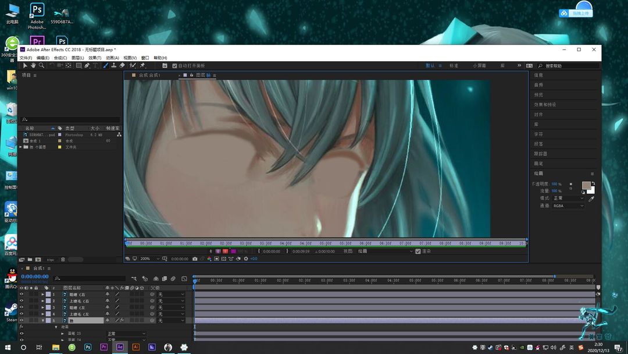Expand layer 1 properties triangle

click(43, 294)
